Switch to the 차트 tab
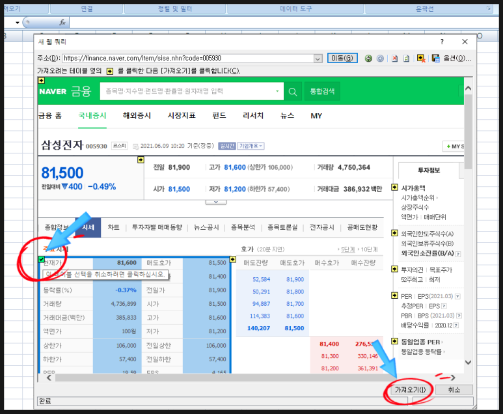The width and height of the screenshot is (503, 414). point(114,228)
